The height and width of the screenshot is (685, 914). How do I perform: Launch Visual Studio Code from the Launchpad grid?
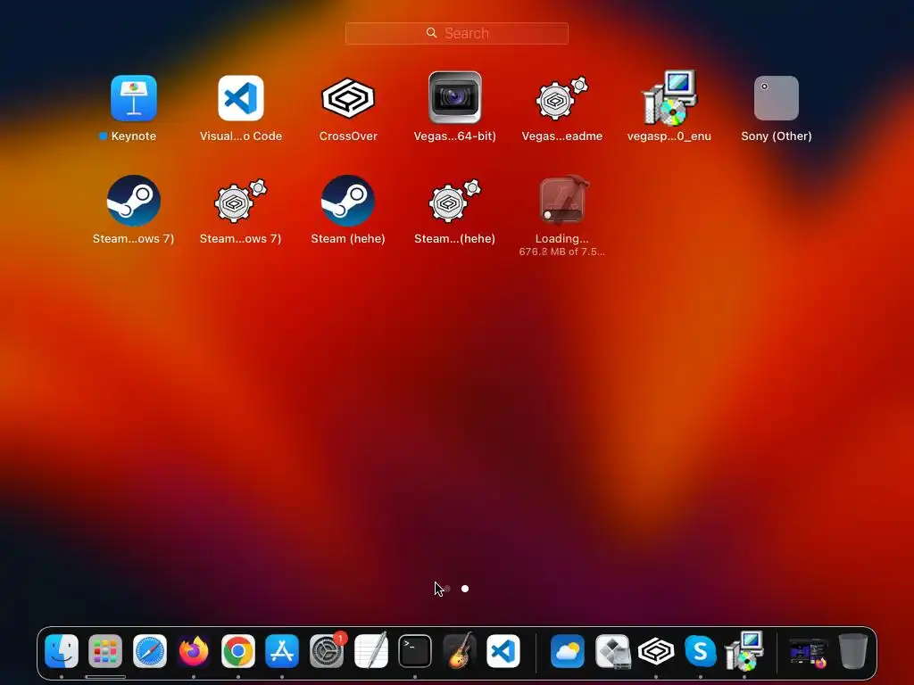point(241,98)
